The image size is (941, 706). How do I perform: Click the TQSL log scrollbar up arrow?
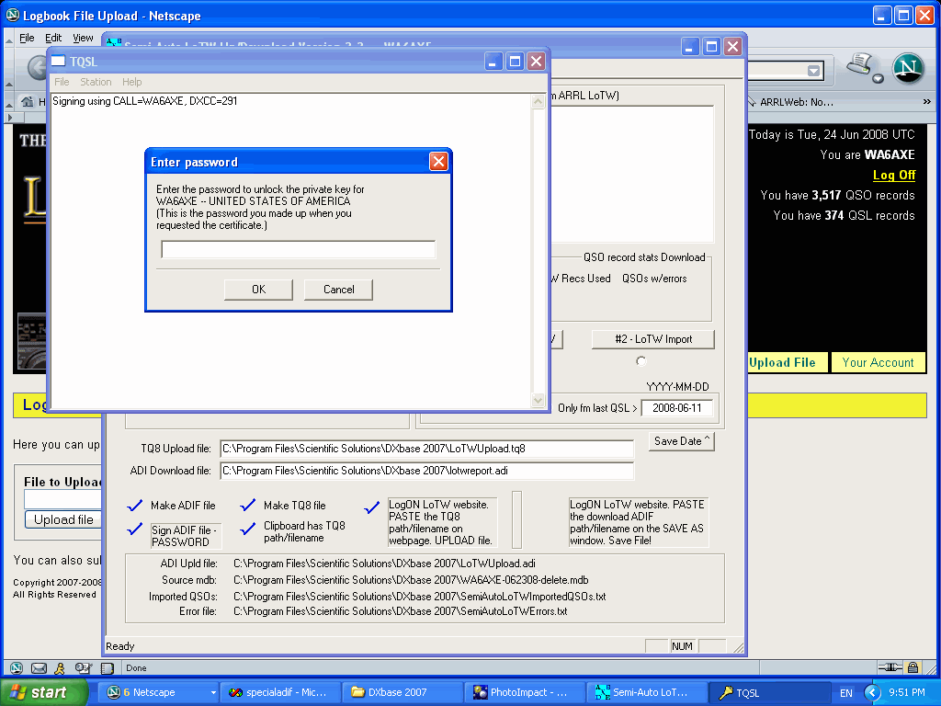click(x=538, y=101)
